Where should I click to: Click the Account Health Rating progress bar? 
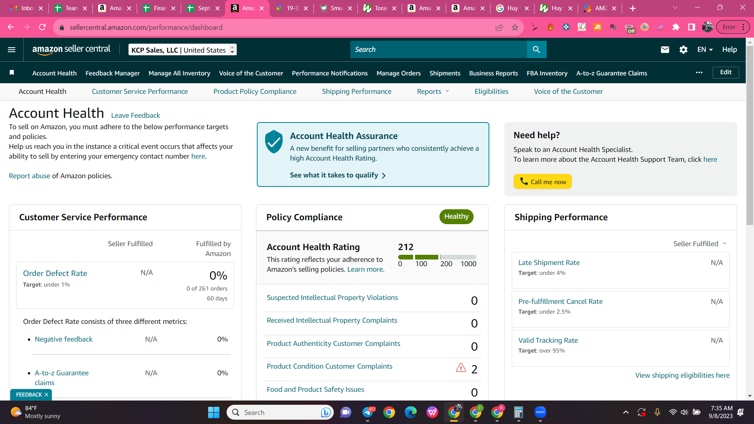coord(437,257)
